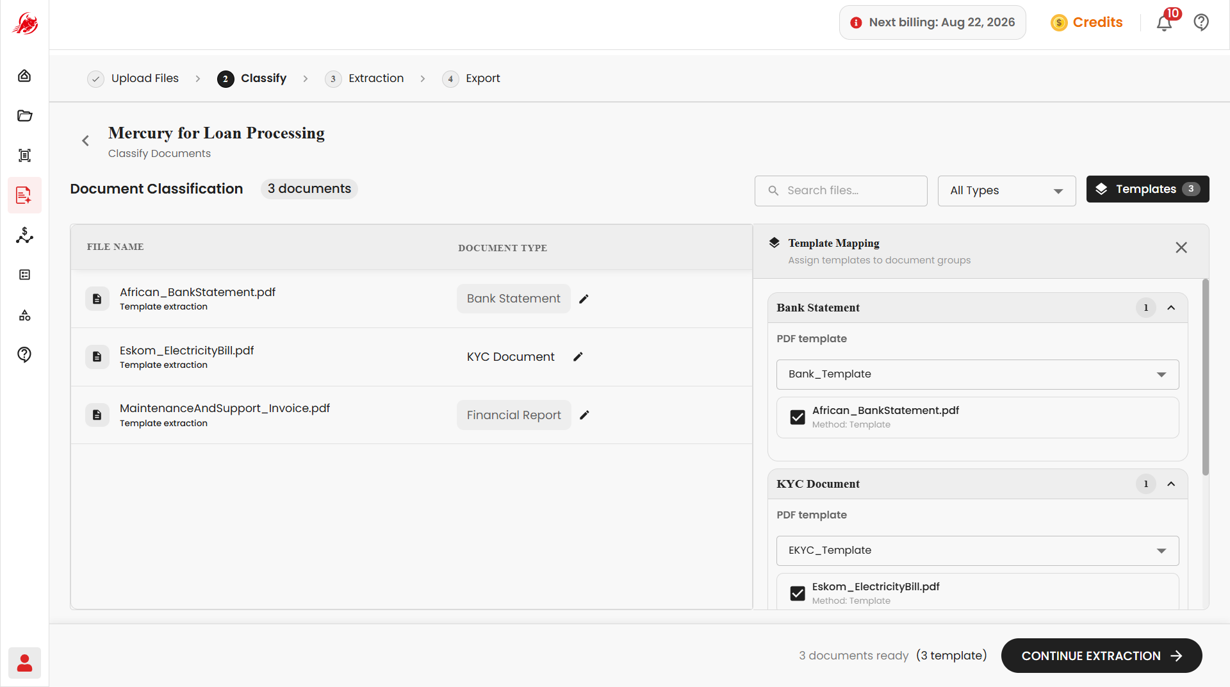
Task: Click the Template Mapping panel scrollbar
Action: (1206, 377)
